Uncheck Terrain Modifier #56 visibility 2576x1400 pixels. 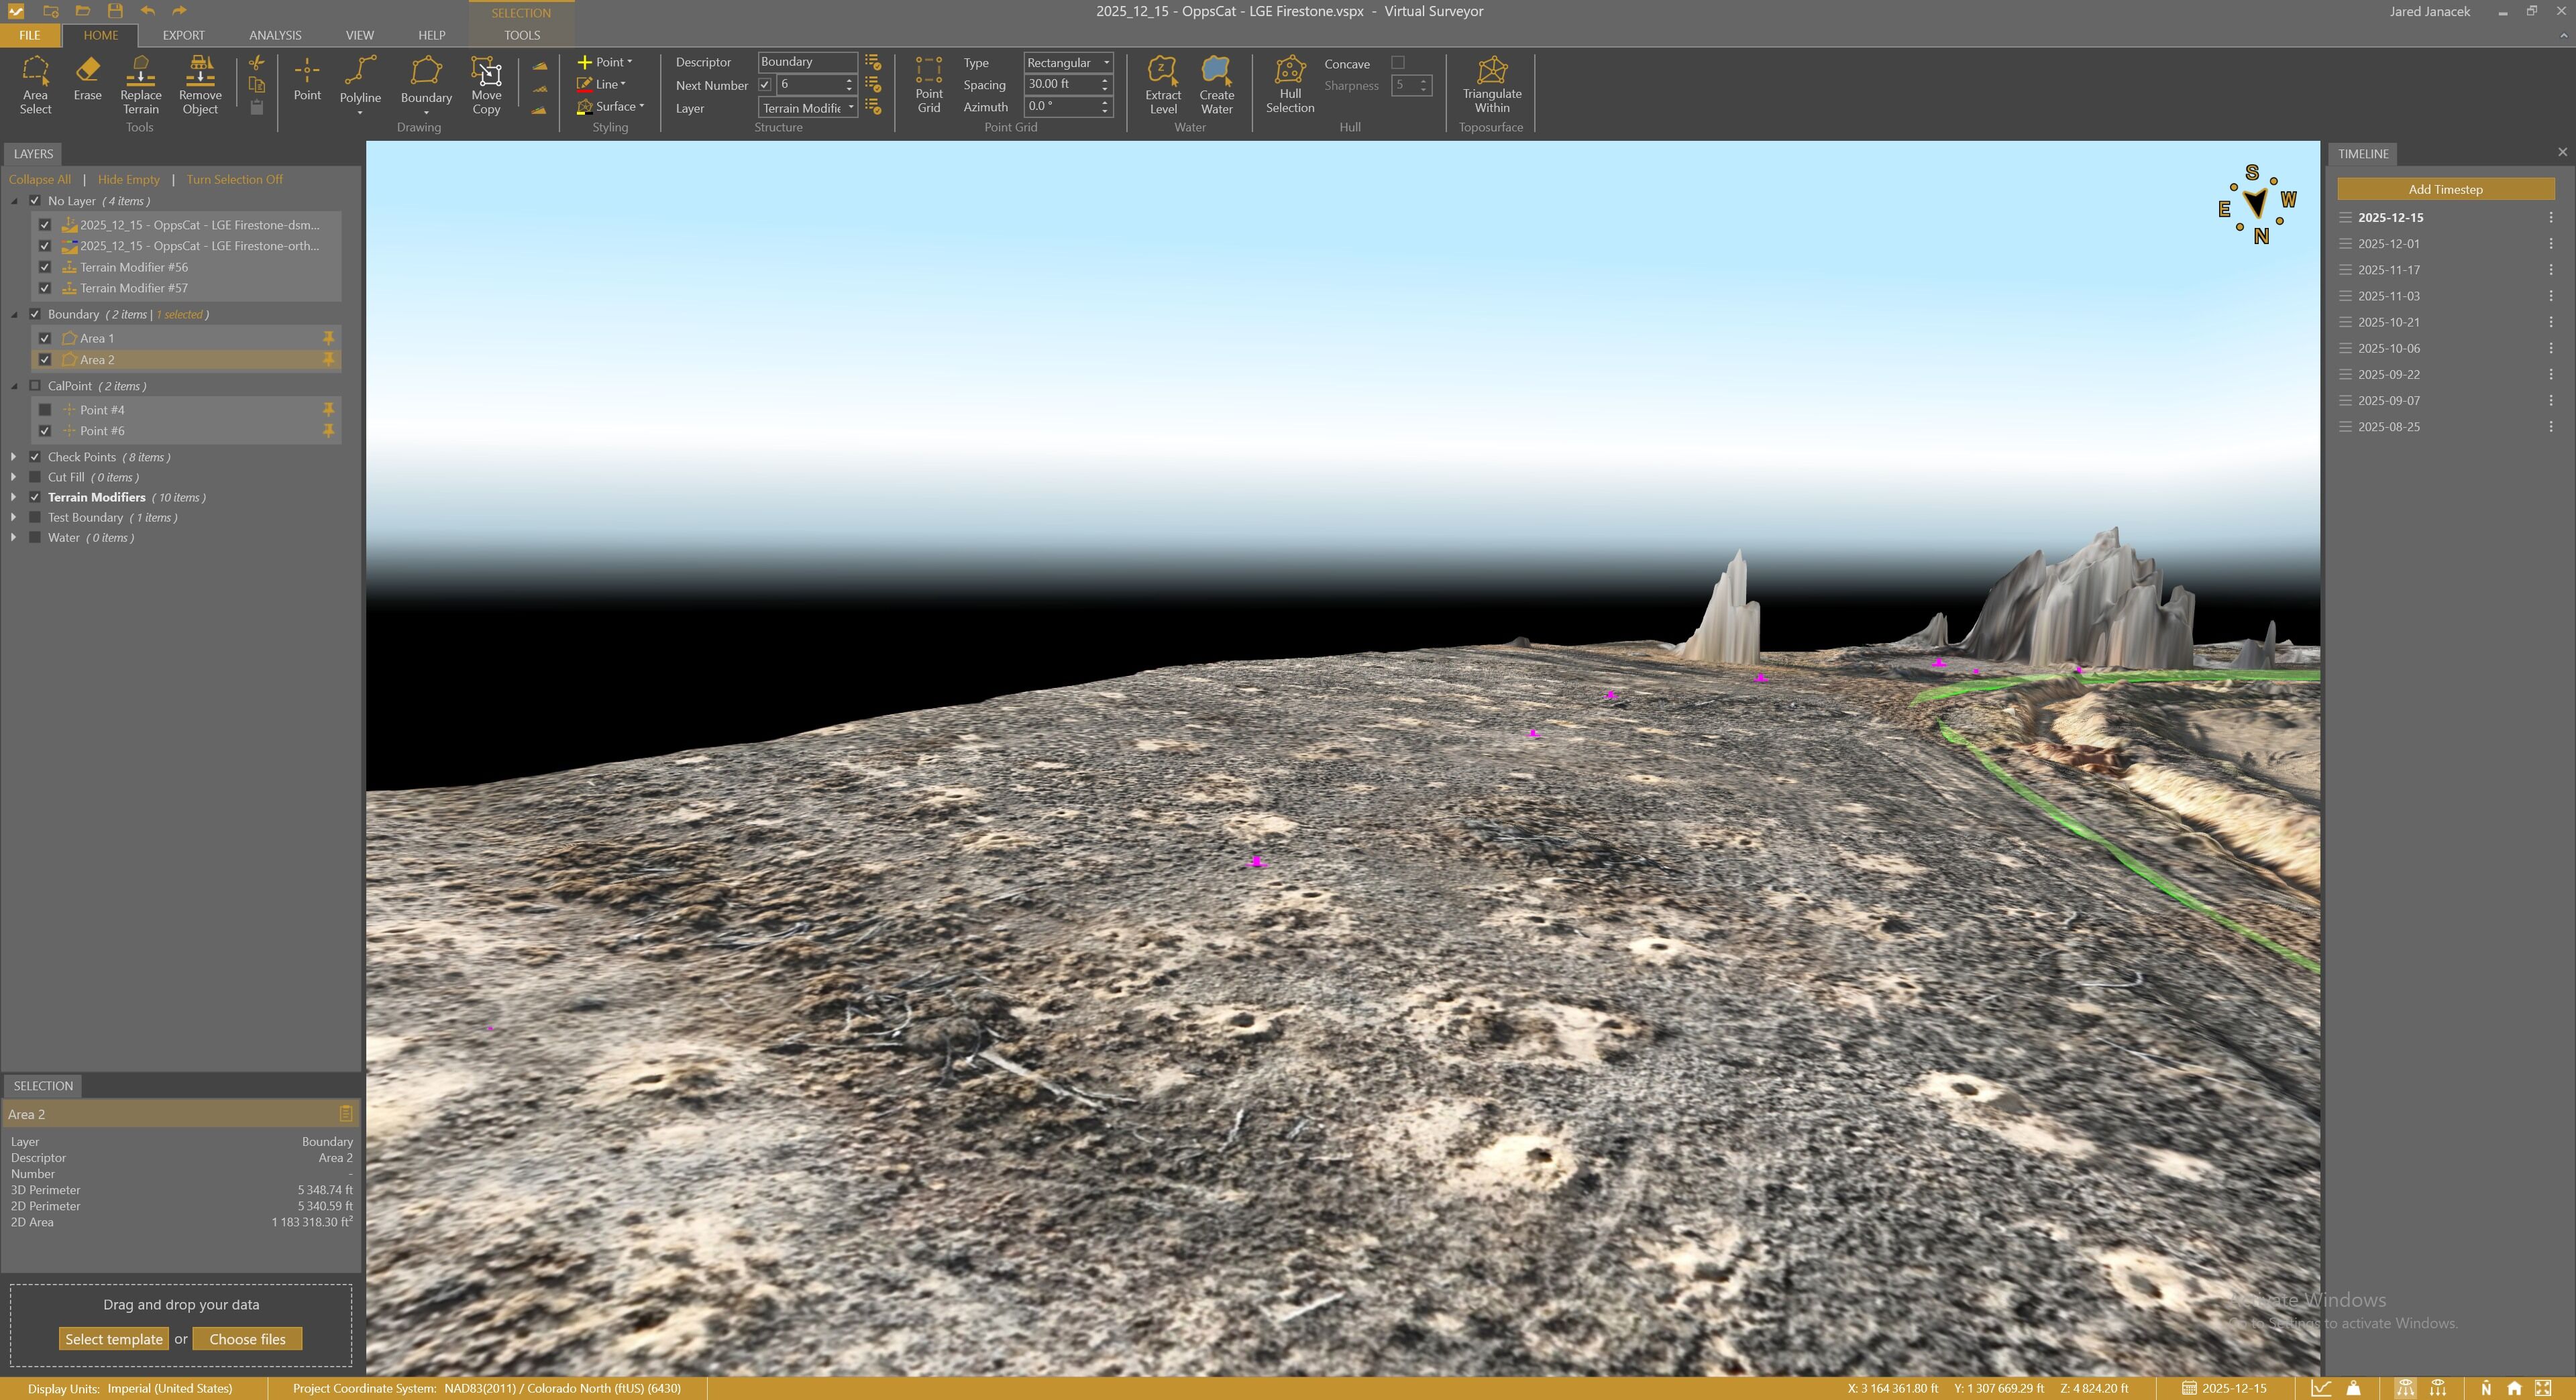45,267
